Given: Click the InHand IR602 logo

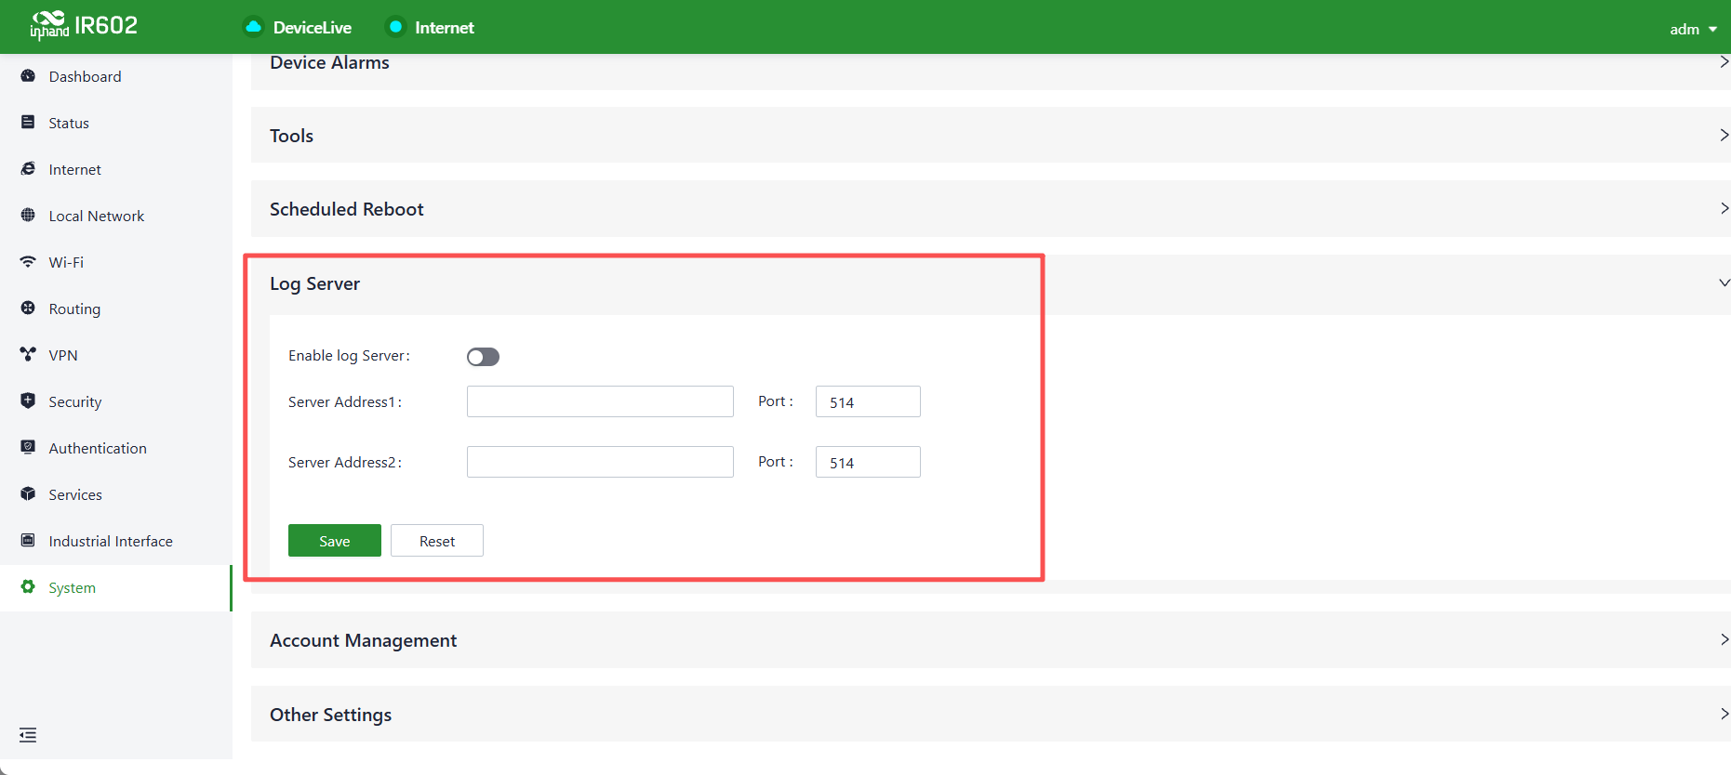Looking at the screenshot, I should pos(84,26).
